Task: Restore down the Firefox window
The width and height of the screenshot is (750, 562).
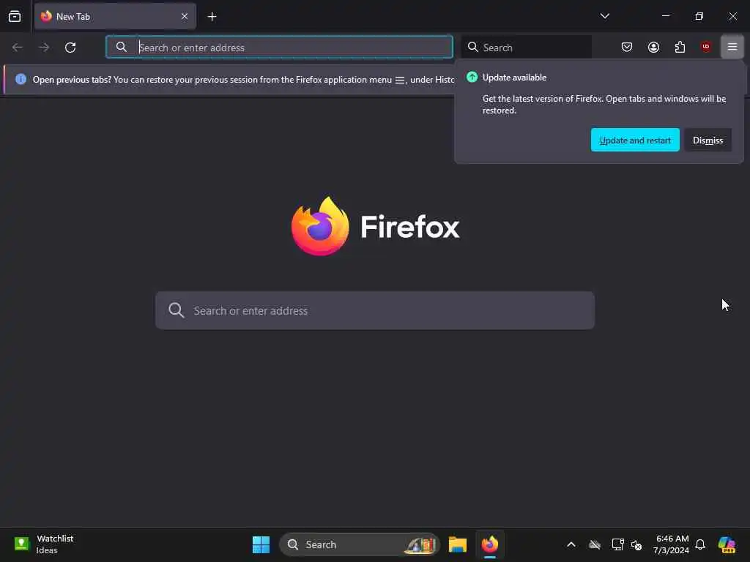Action: 699,16
